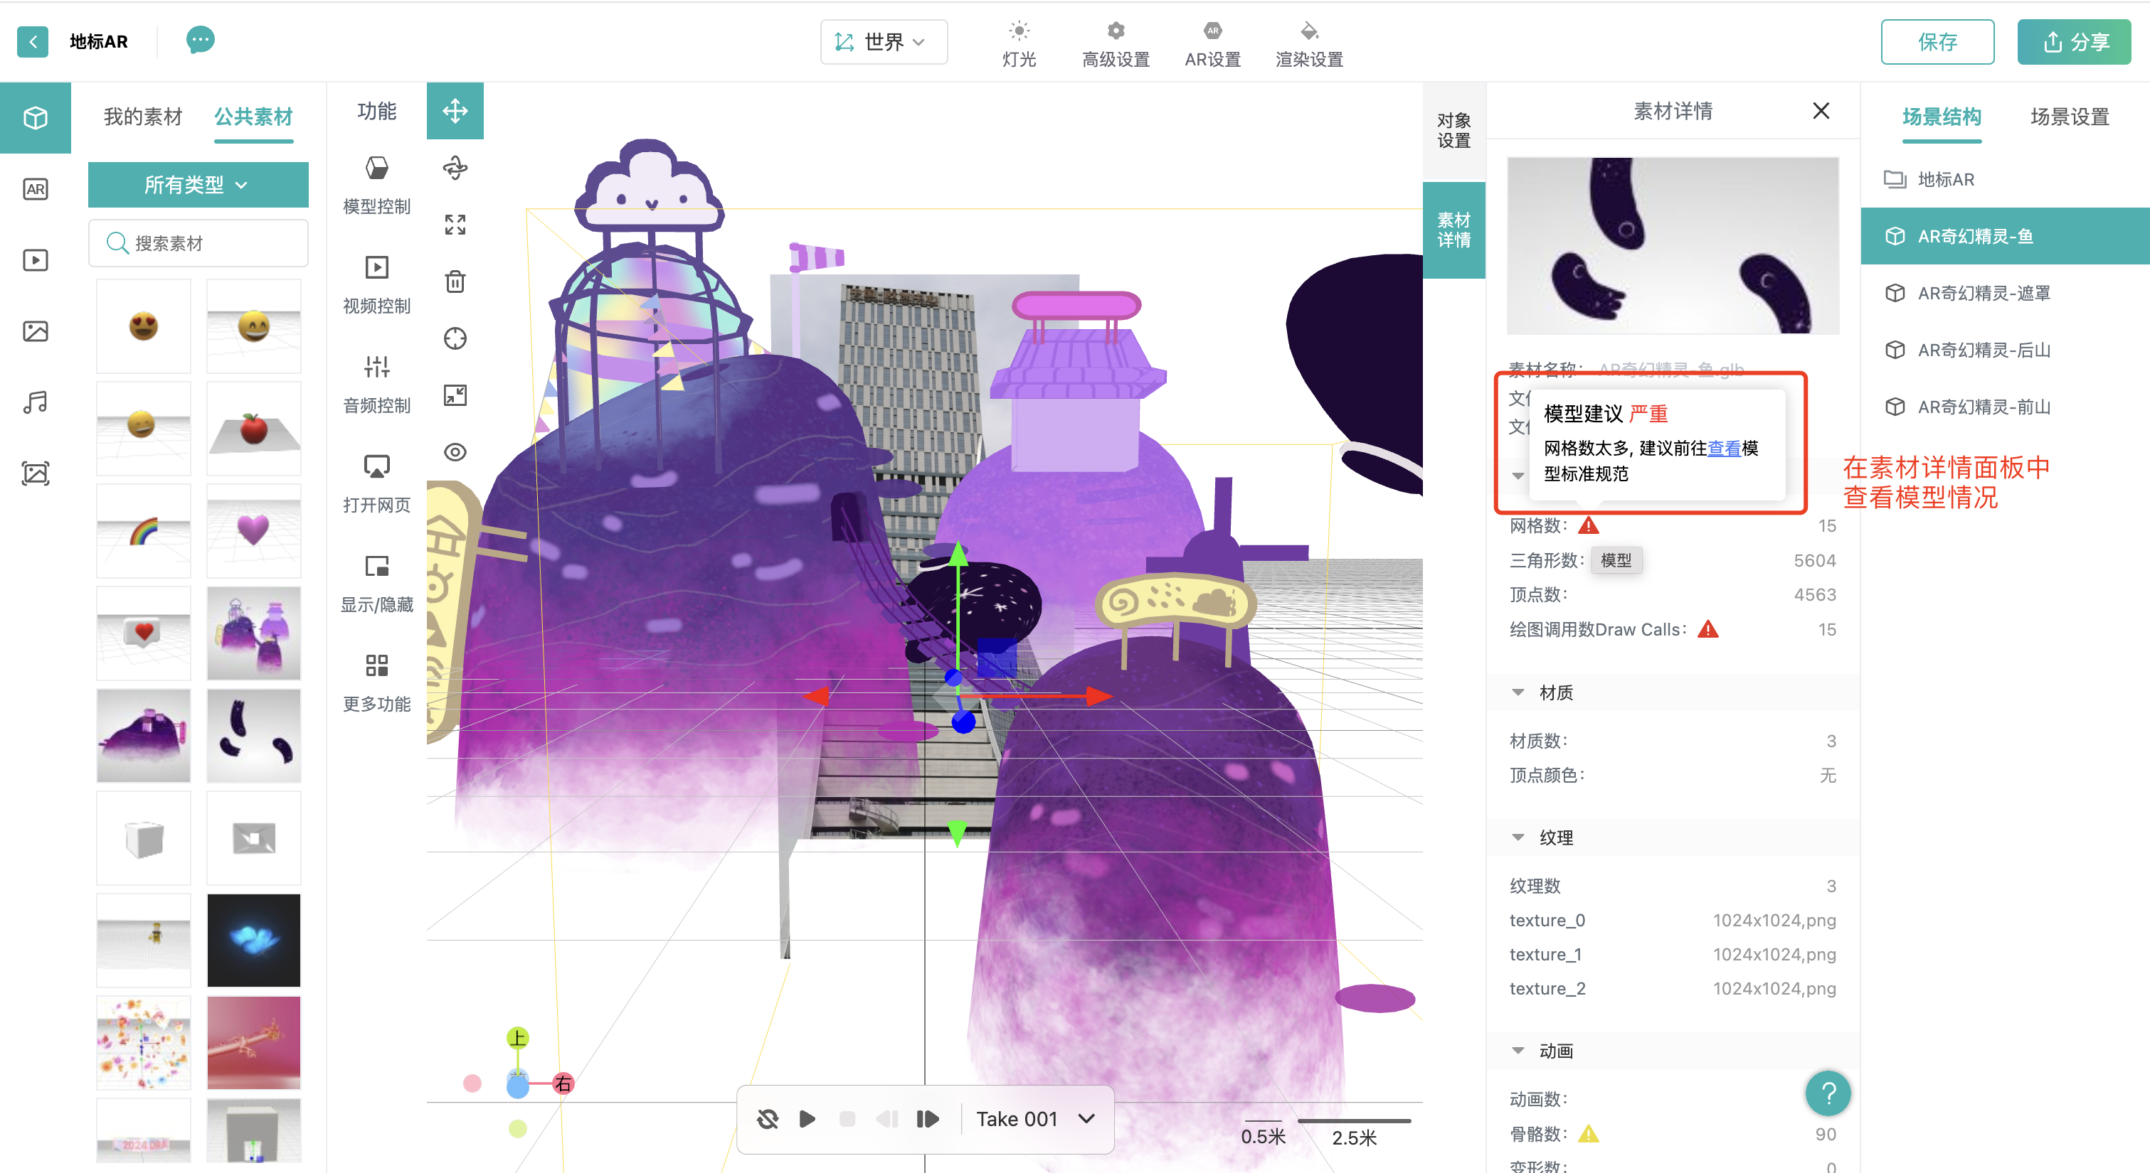The image size is (2150, 1173).
Task: Switch to 我的素材 tab
Action: pyautogui.click(x=143, y=117)
